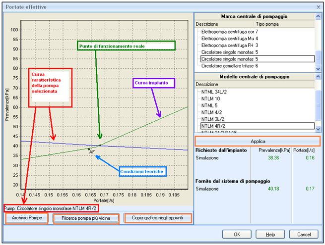The width and height of the screenshot is (325, 245).
Task: Open Help for this dialog
Action: 270,234
